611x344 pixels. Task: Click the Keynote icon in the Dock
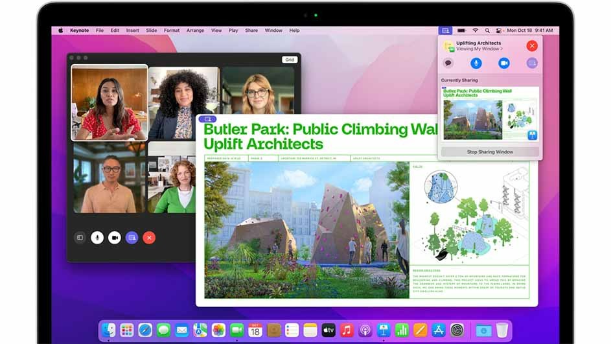pos(383,330)
